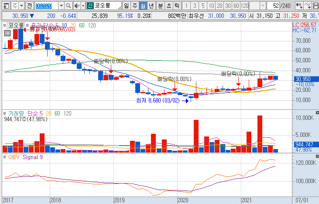
Task: Click the small square before OBV label
Action: (x=4, y=157)
